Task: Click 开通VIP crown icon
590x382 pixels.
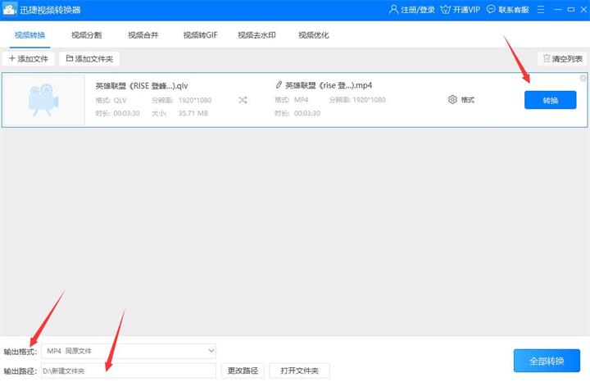Action: [446, 9]
